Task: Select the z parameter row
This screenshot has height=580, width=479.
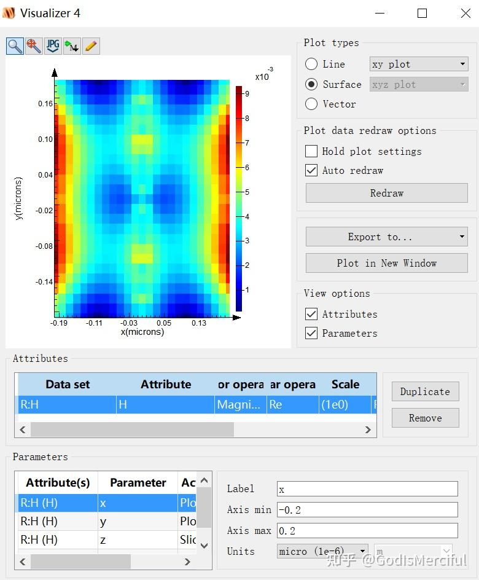Action: (x=108, y=539)
